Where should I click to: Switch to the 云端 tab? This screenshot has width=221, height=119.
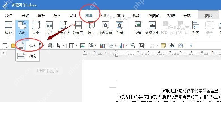click(187, 15)
